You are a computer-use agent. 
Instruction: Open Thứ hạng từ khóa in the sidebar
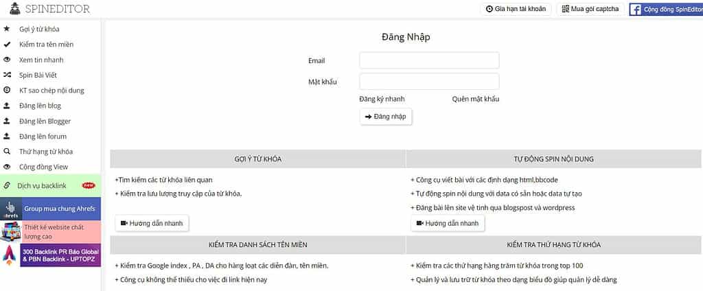46,152
